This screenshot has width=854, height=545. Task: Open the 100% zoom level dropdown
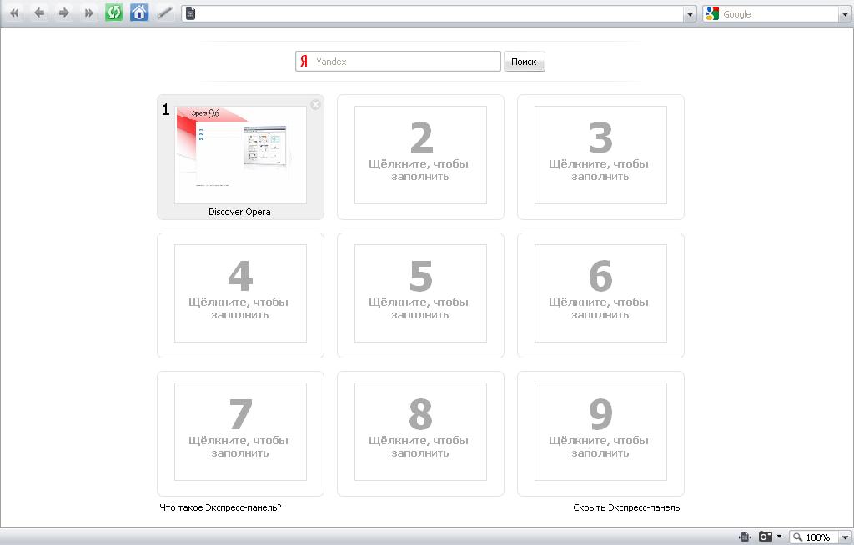pyautogui.click(x=846, y=537)
